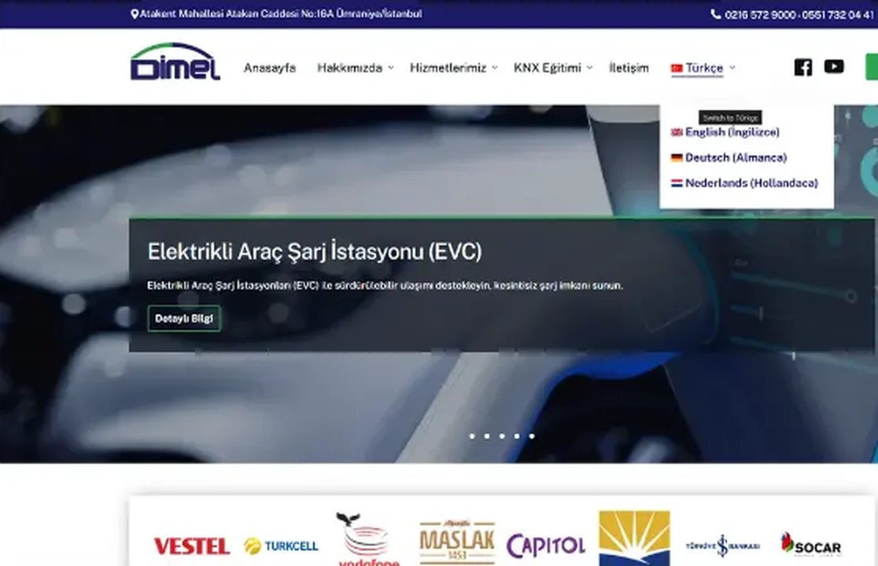Click the Dimel logo
This screenshot has height=566, width=878.
175,61
